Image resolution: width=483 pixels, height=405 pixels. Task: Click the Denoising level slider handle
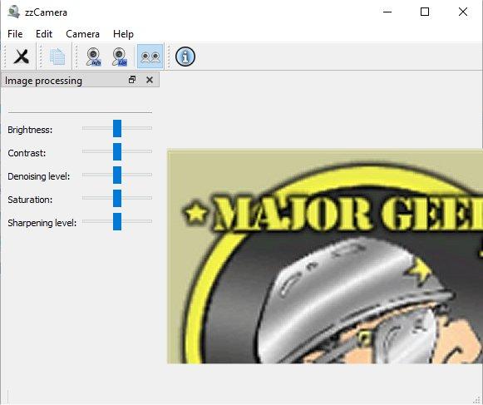117,175
